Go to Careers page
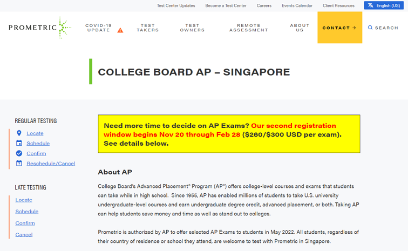This screenshot has height=251, width=408. click(x=264, y=5)
